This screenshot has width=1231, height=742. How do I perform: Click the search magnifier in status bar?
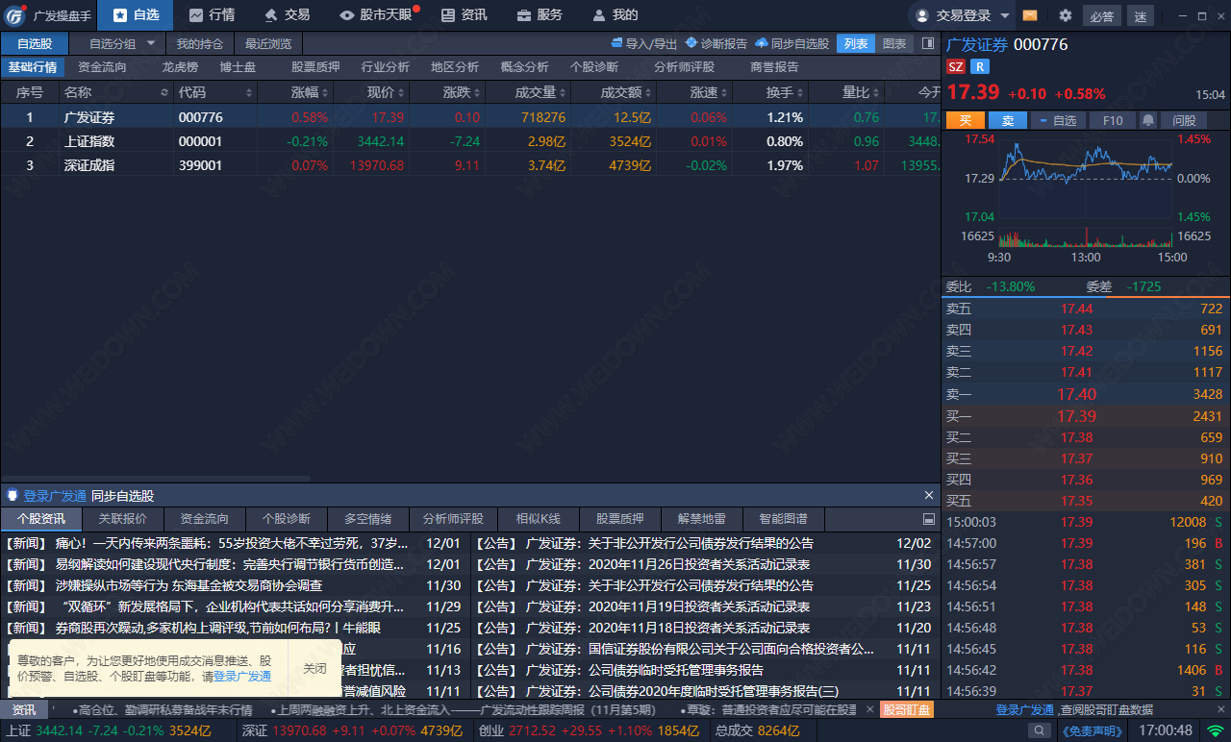(1040, 730)
